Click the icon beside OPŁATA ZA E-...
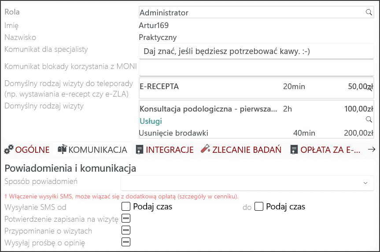Screen dimensions: 380x252 [x=294, y=150]
